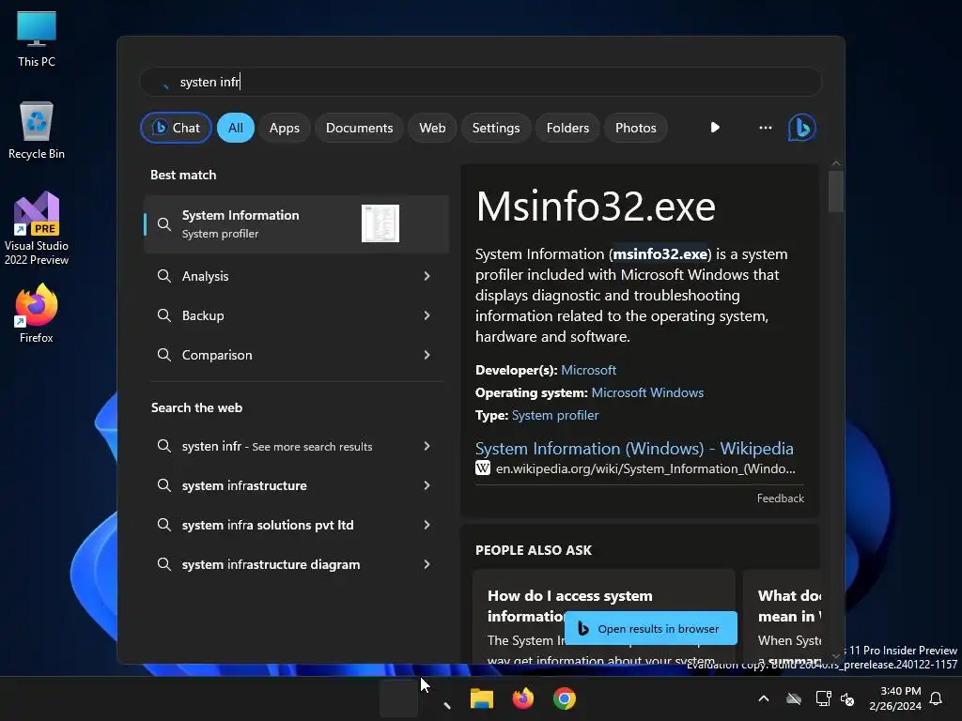Click the OneDrive cloud tray icon
962x721 pixels.
pyautogui.click(x=794, y=698)
